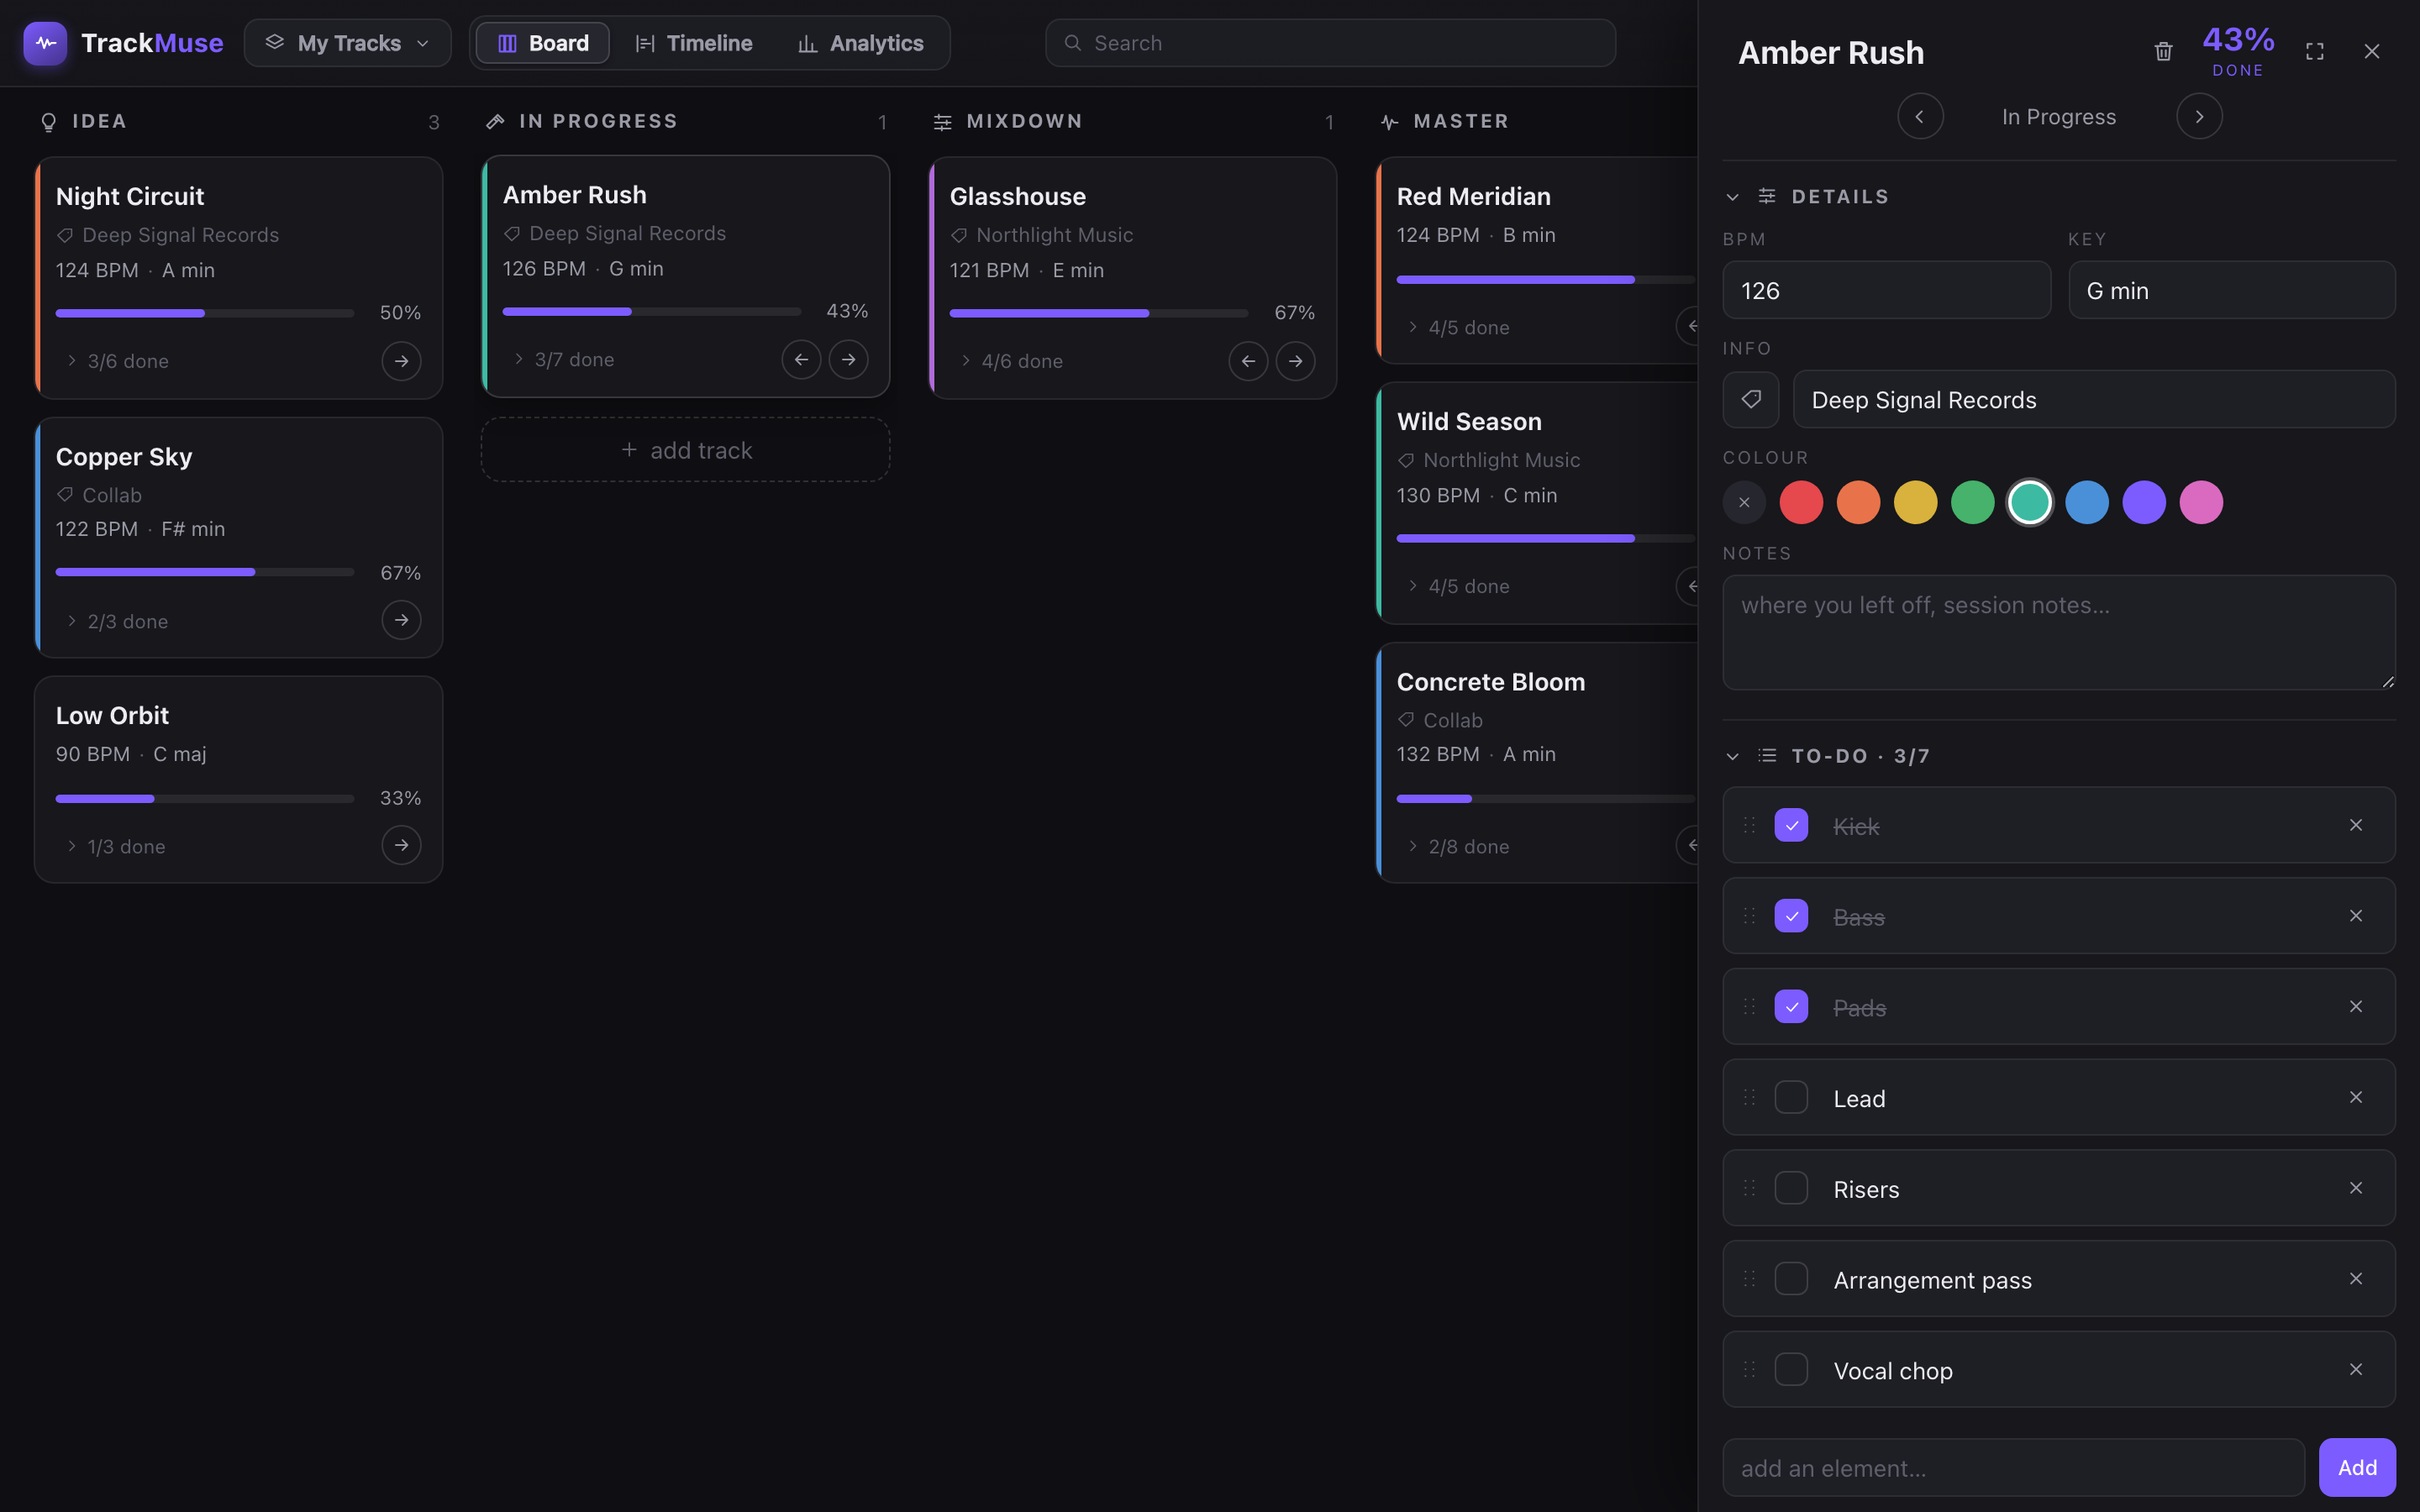Uncheck the Bass checkbox
The image size is (2420, 1512).
pos(1791,916)
